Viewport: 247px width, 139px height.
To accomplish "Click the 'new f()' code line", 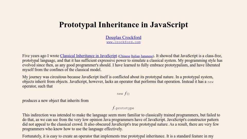I will click(123, 94).
